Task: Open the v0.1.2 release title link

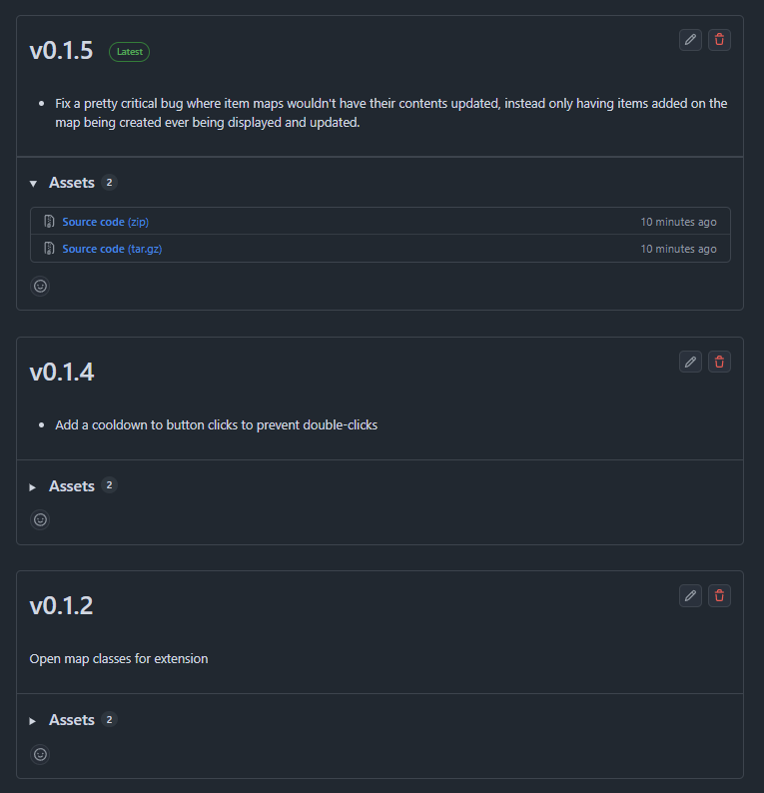Action: click(61, 606)
